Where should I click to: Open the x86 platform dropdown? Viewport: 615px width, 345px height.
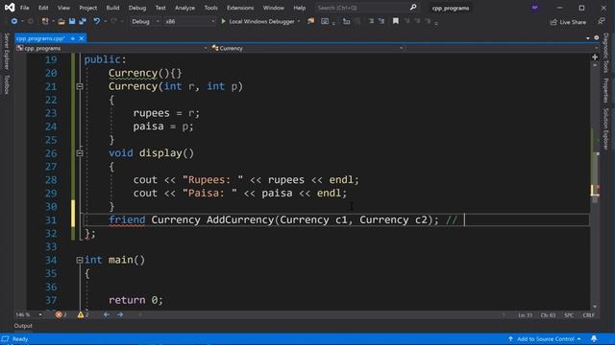click(190, 21)
